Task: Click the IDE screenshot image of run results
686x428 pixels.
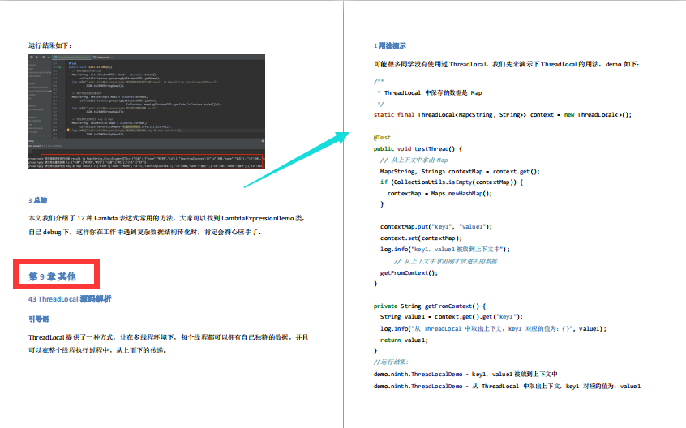Action: (147, 112)
